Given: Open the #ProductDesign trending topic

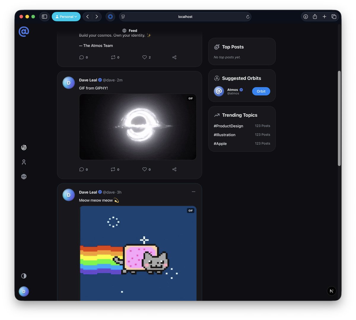Looking at the screenshot, I should 228,126.
